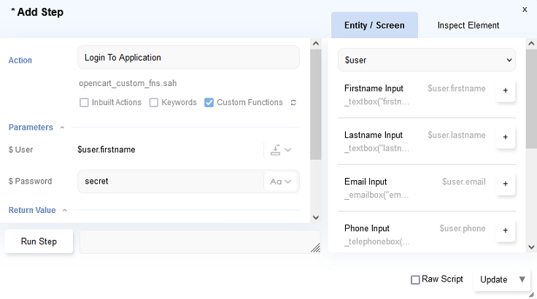Enable the Inbuilt Actions checkbox

[x=85, y=103]
